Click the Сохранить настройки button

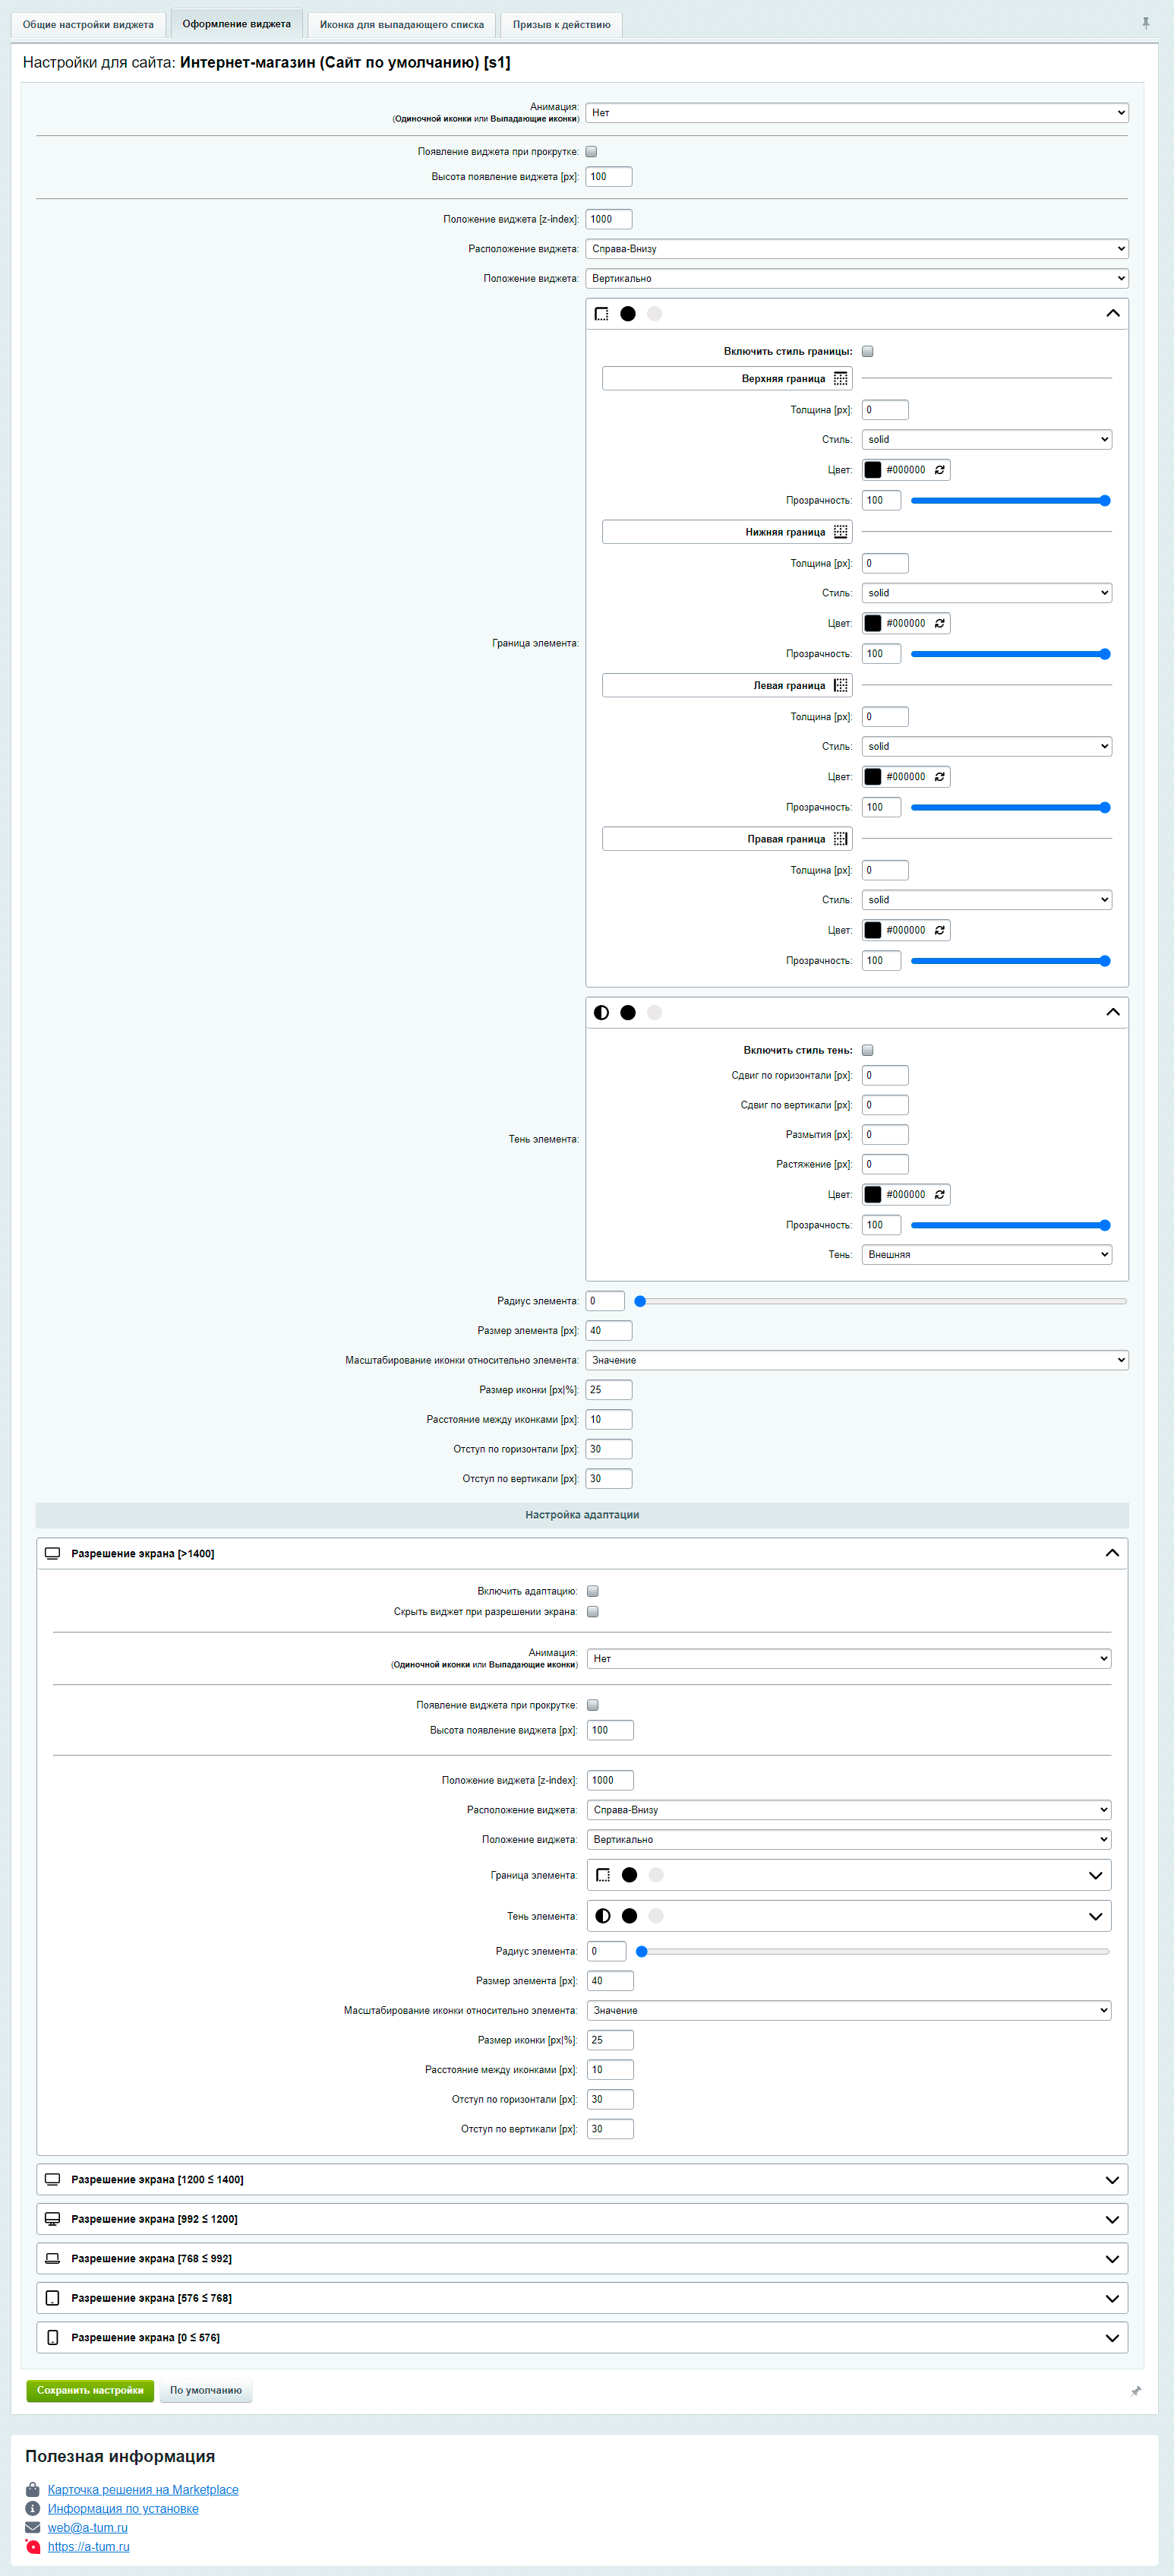pyautogui.click(x=90, y=2390)
